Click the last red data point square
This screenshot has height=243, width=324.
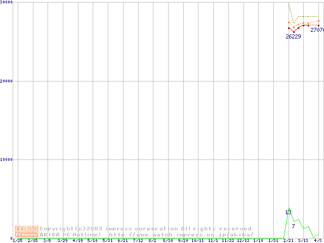(318, 25)
